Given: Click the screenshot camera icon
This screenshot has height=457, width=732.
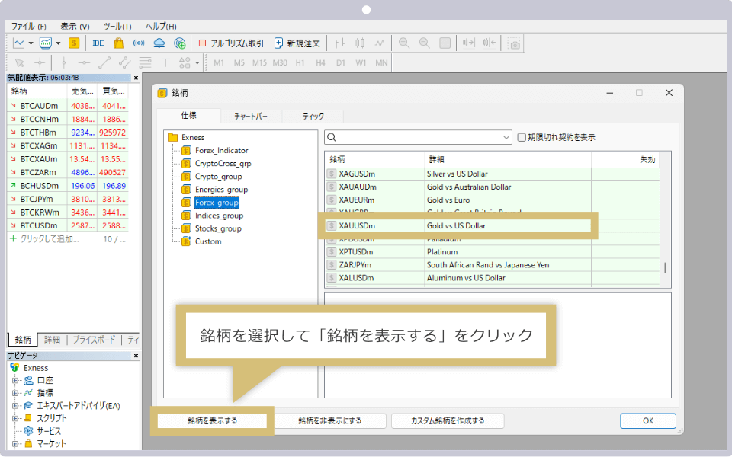Looking at the screenshot, I should (513, 43).
